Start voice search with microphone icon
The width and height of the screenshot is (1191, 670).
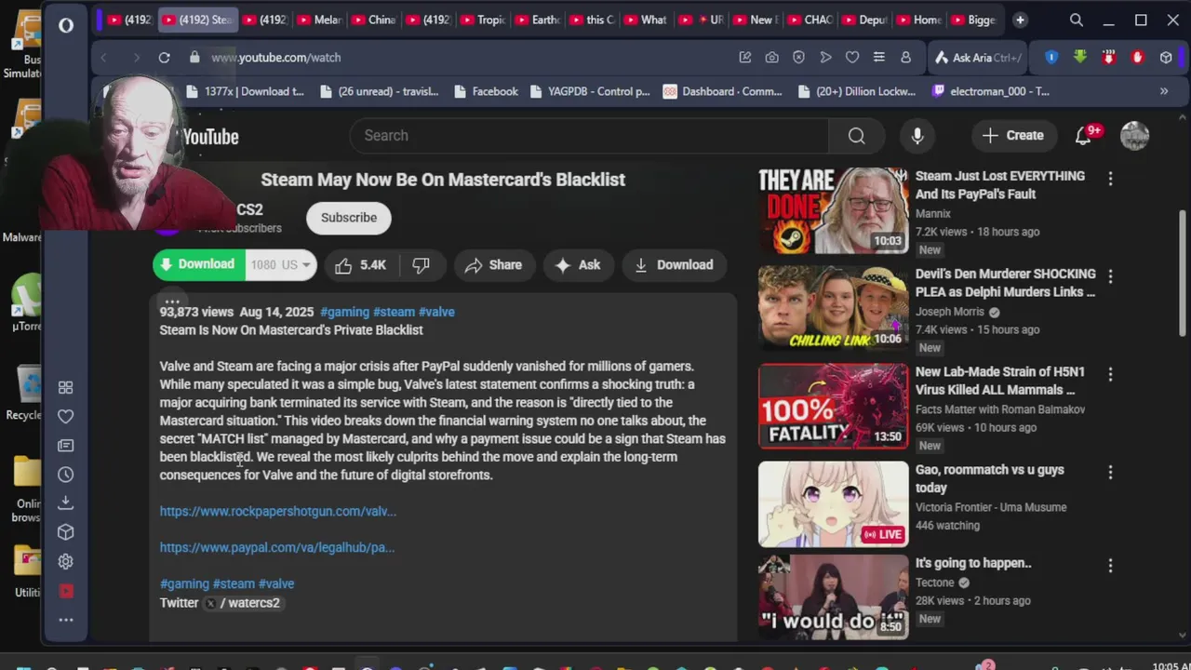pos(917,136)
